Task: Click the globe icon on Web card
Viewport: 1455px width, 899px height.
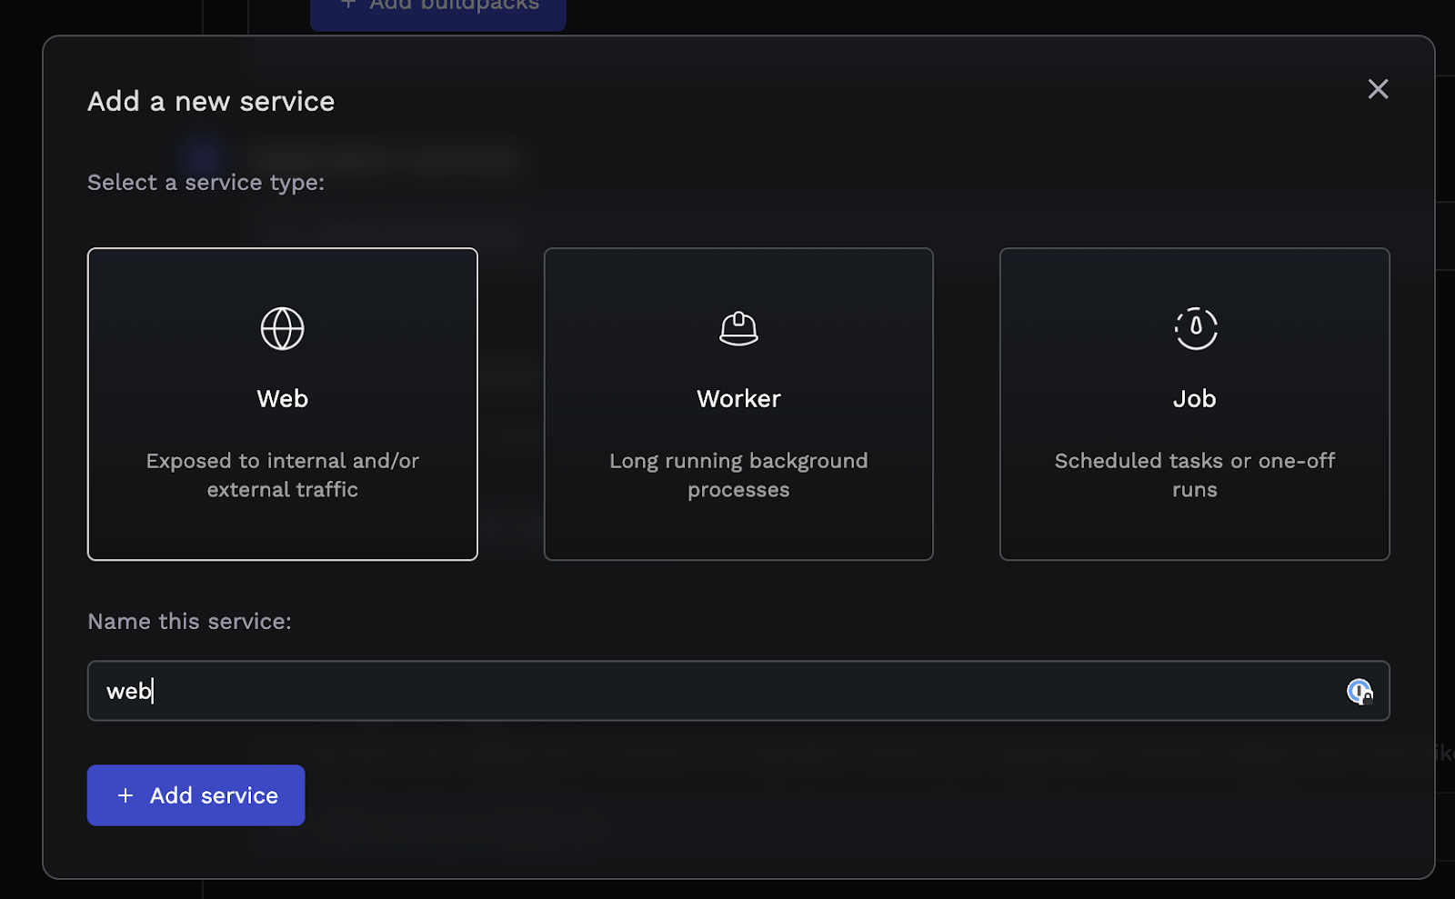Action: pyautogui.click(x=282, y=328)
